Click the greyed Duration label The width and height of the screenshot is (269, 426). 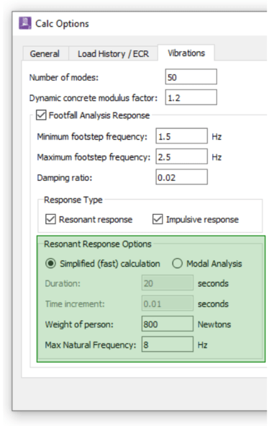(x=63, y=283)
